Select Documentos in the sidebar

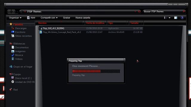coord(22,48)
